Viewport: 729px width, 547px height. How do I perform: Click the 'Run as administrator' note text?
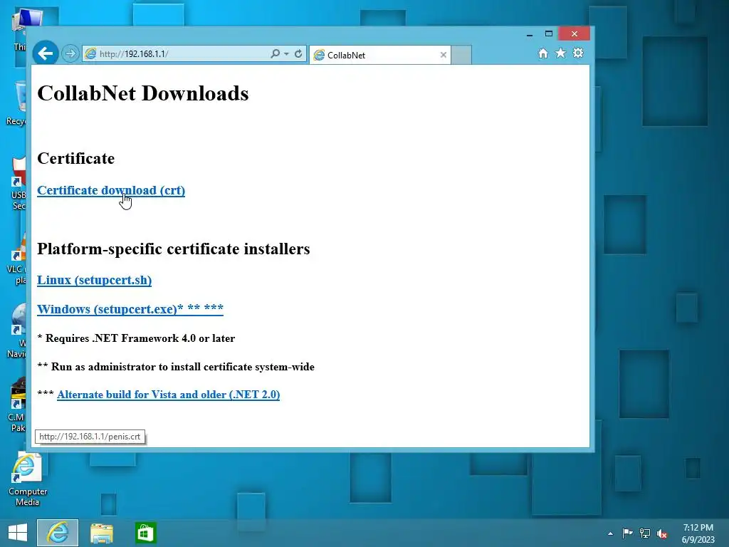click(183, 367)
